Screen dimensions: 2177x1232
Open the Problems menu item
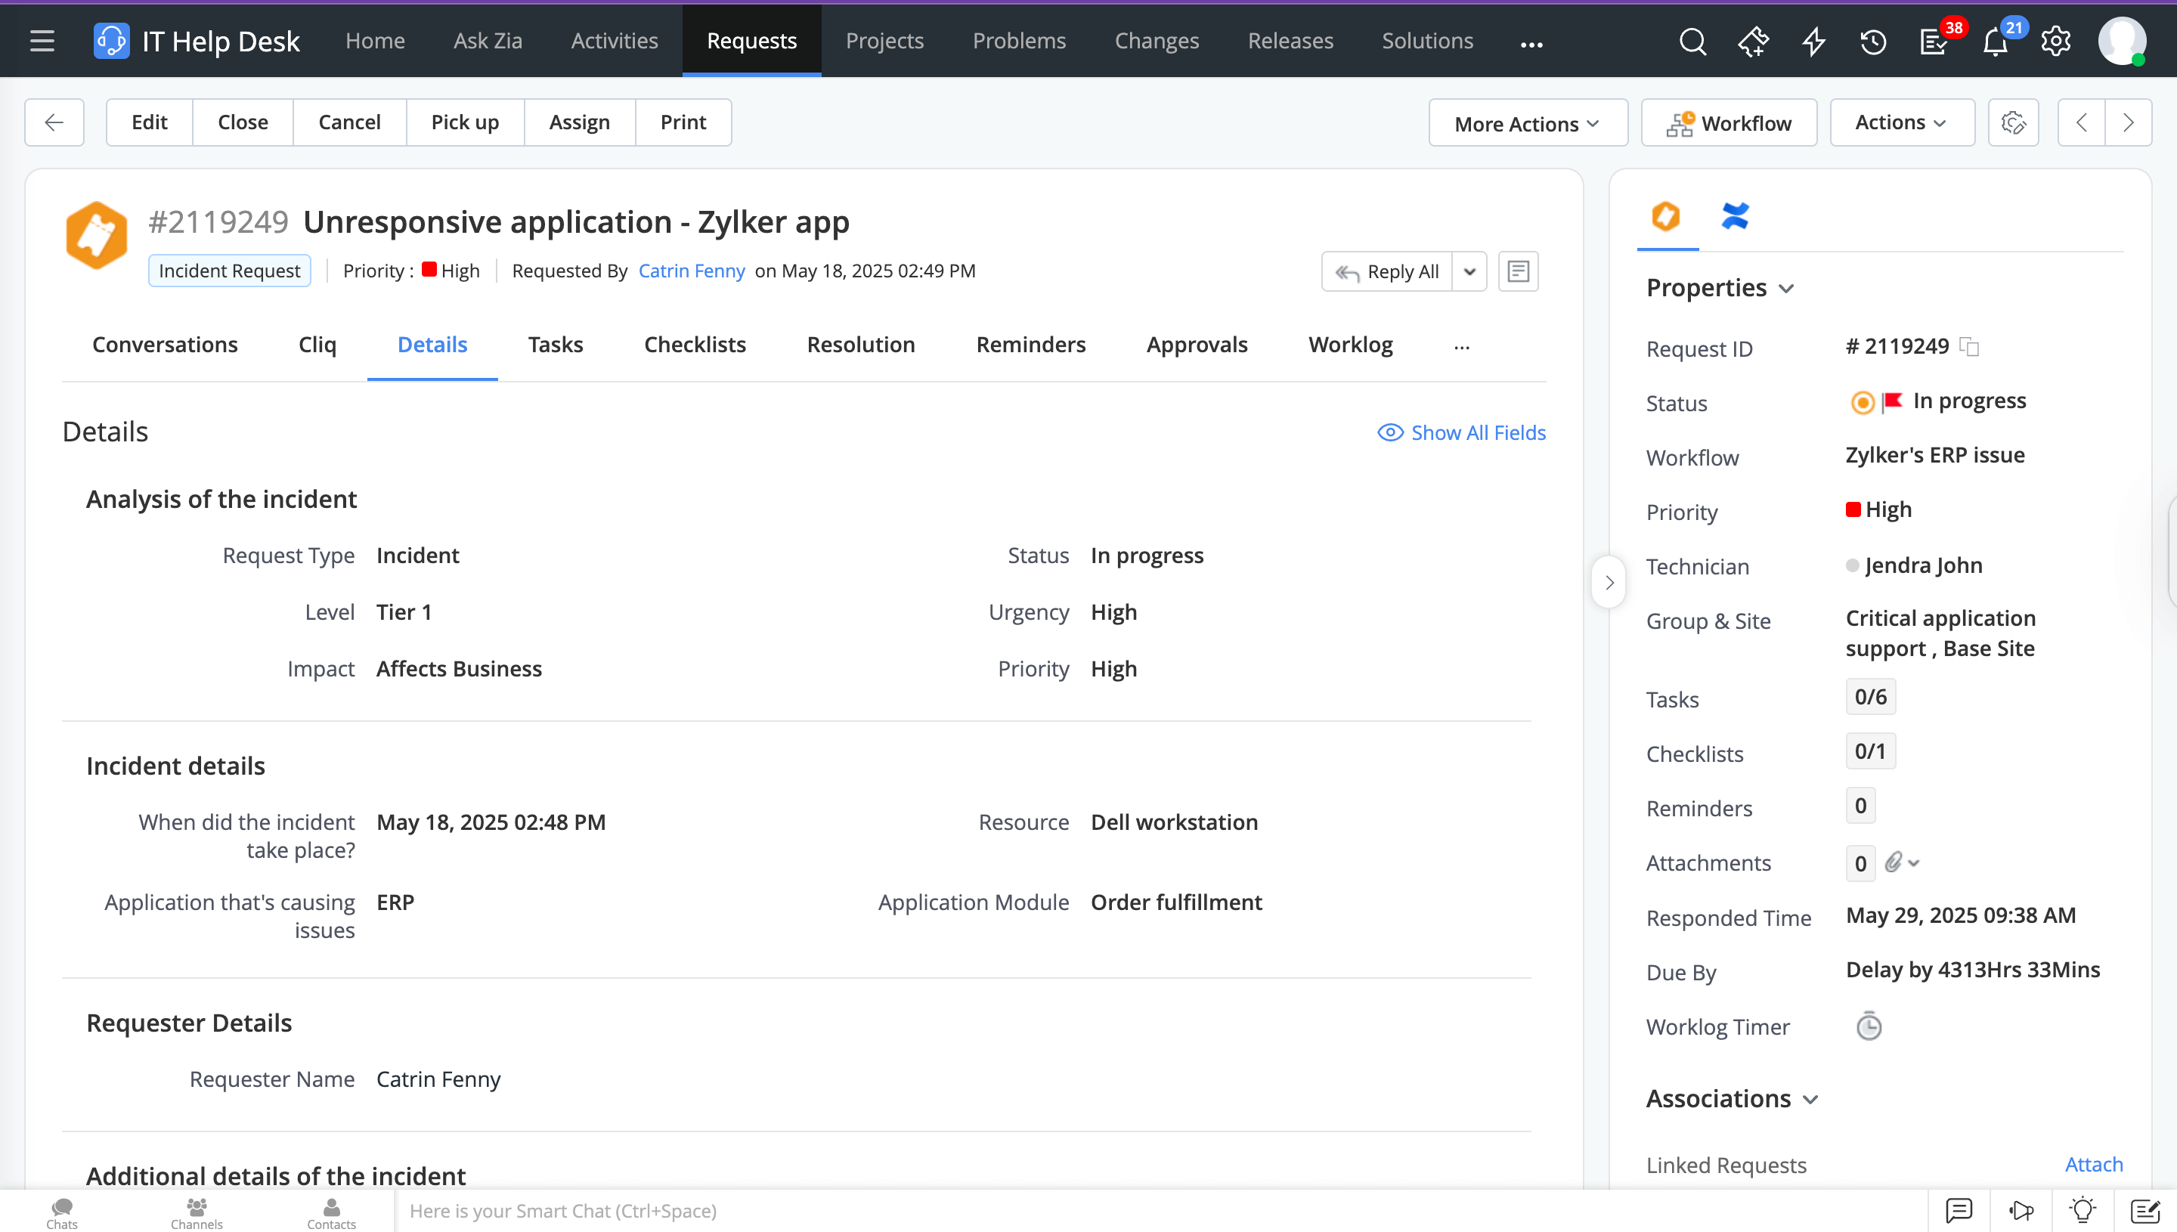pos(1019,41)
